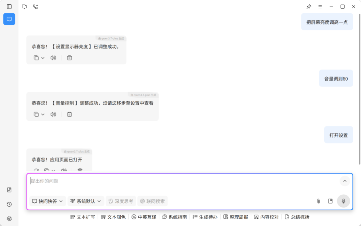Pin the assistant window on top
361x226 pixels.
tap(309, 7)
